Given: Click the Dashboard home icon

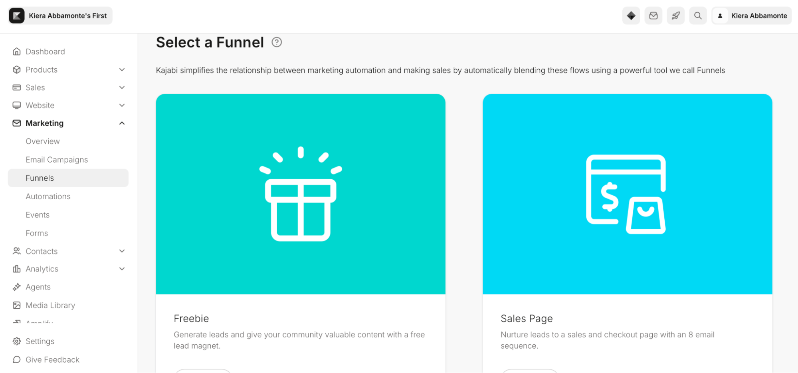Looking at the screenshot, I should [x=17, y=52].
